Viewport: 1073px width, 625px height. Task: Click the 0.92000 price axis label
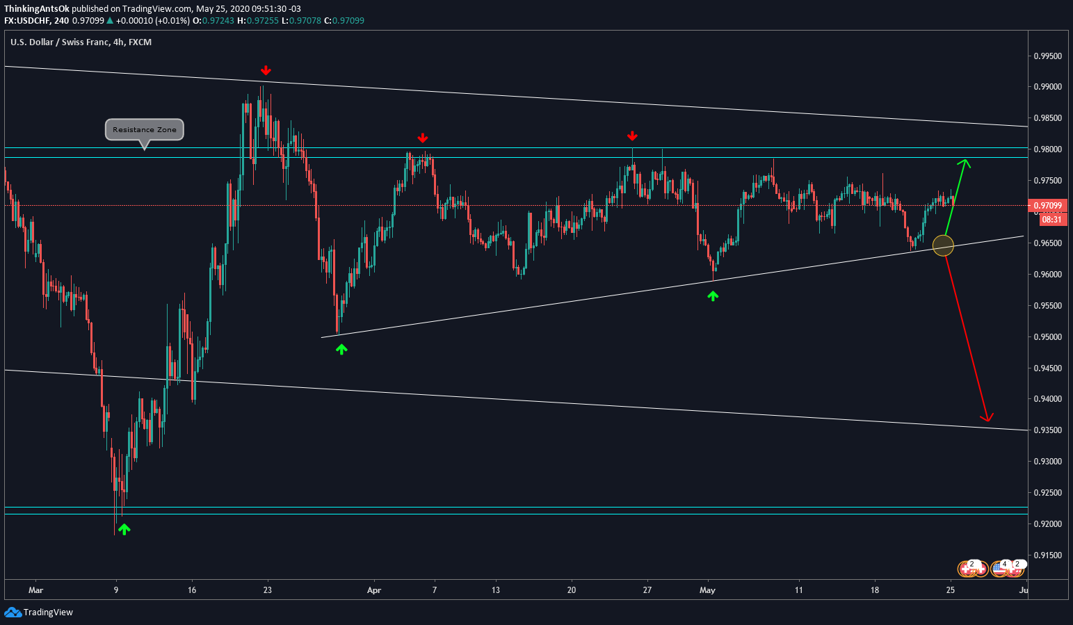click(x=1047, y=524)
